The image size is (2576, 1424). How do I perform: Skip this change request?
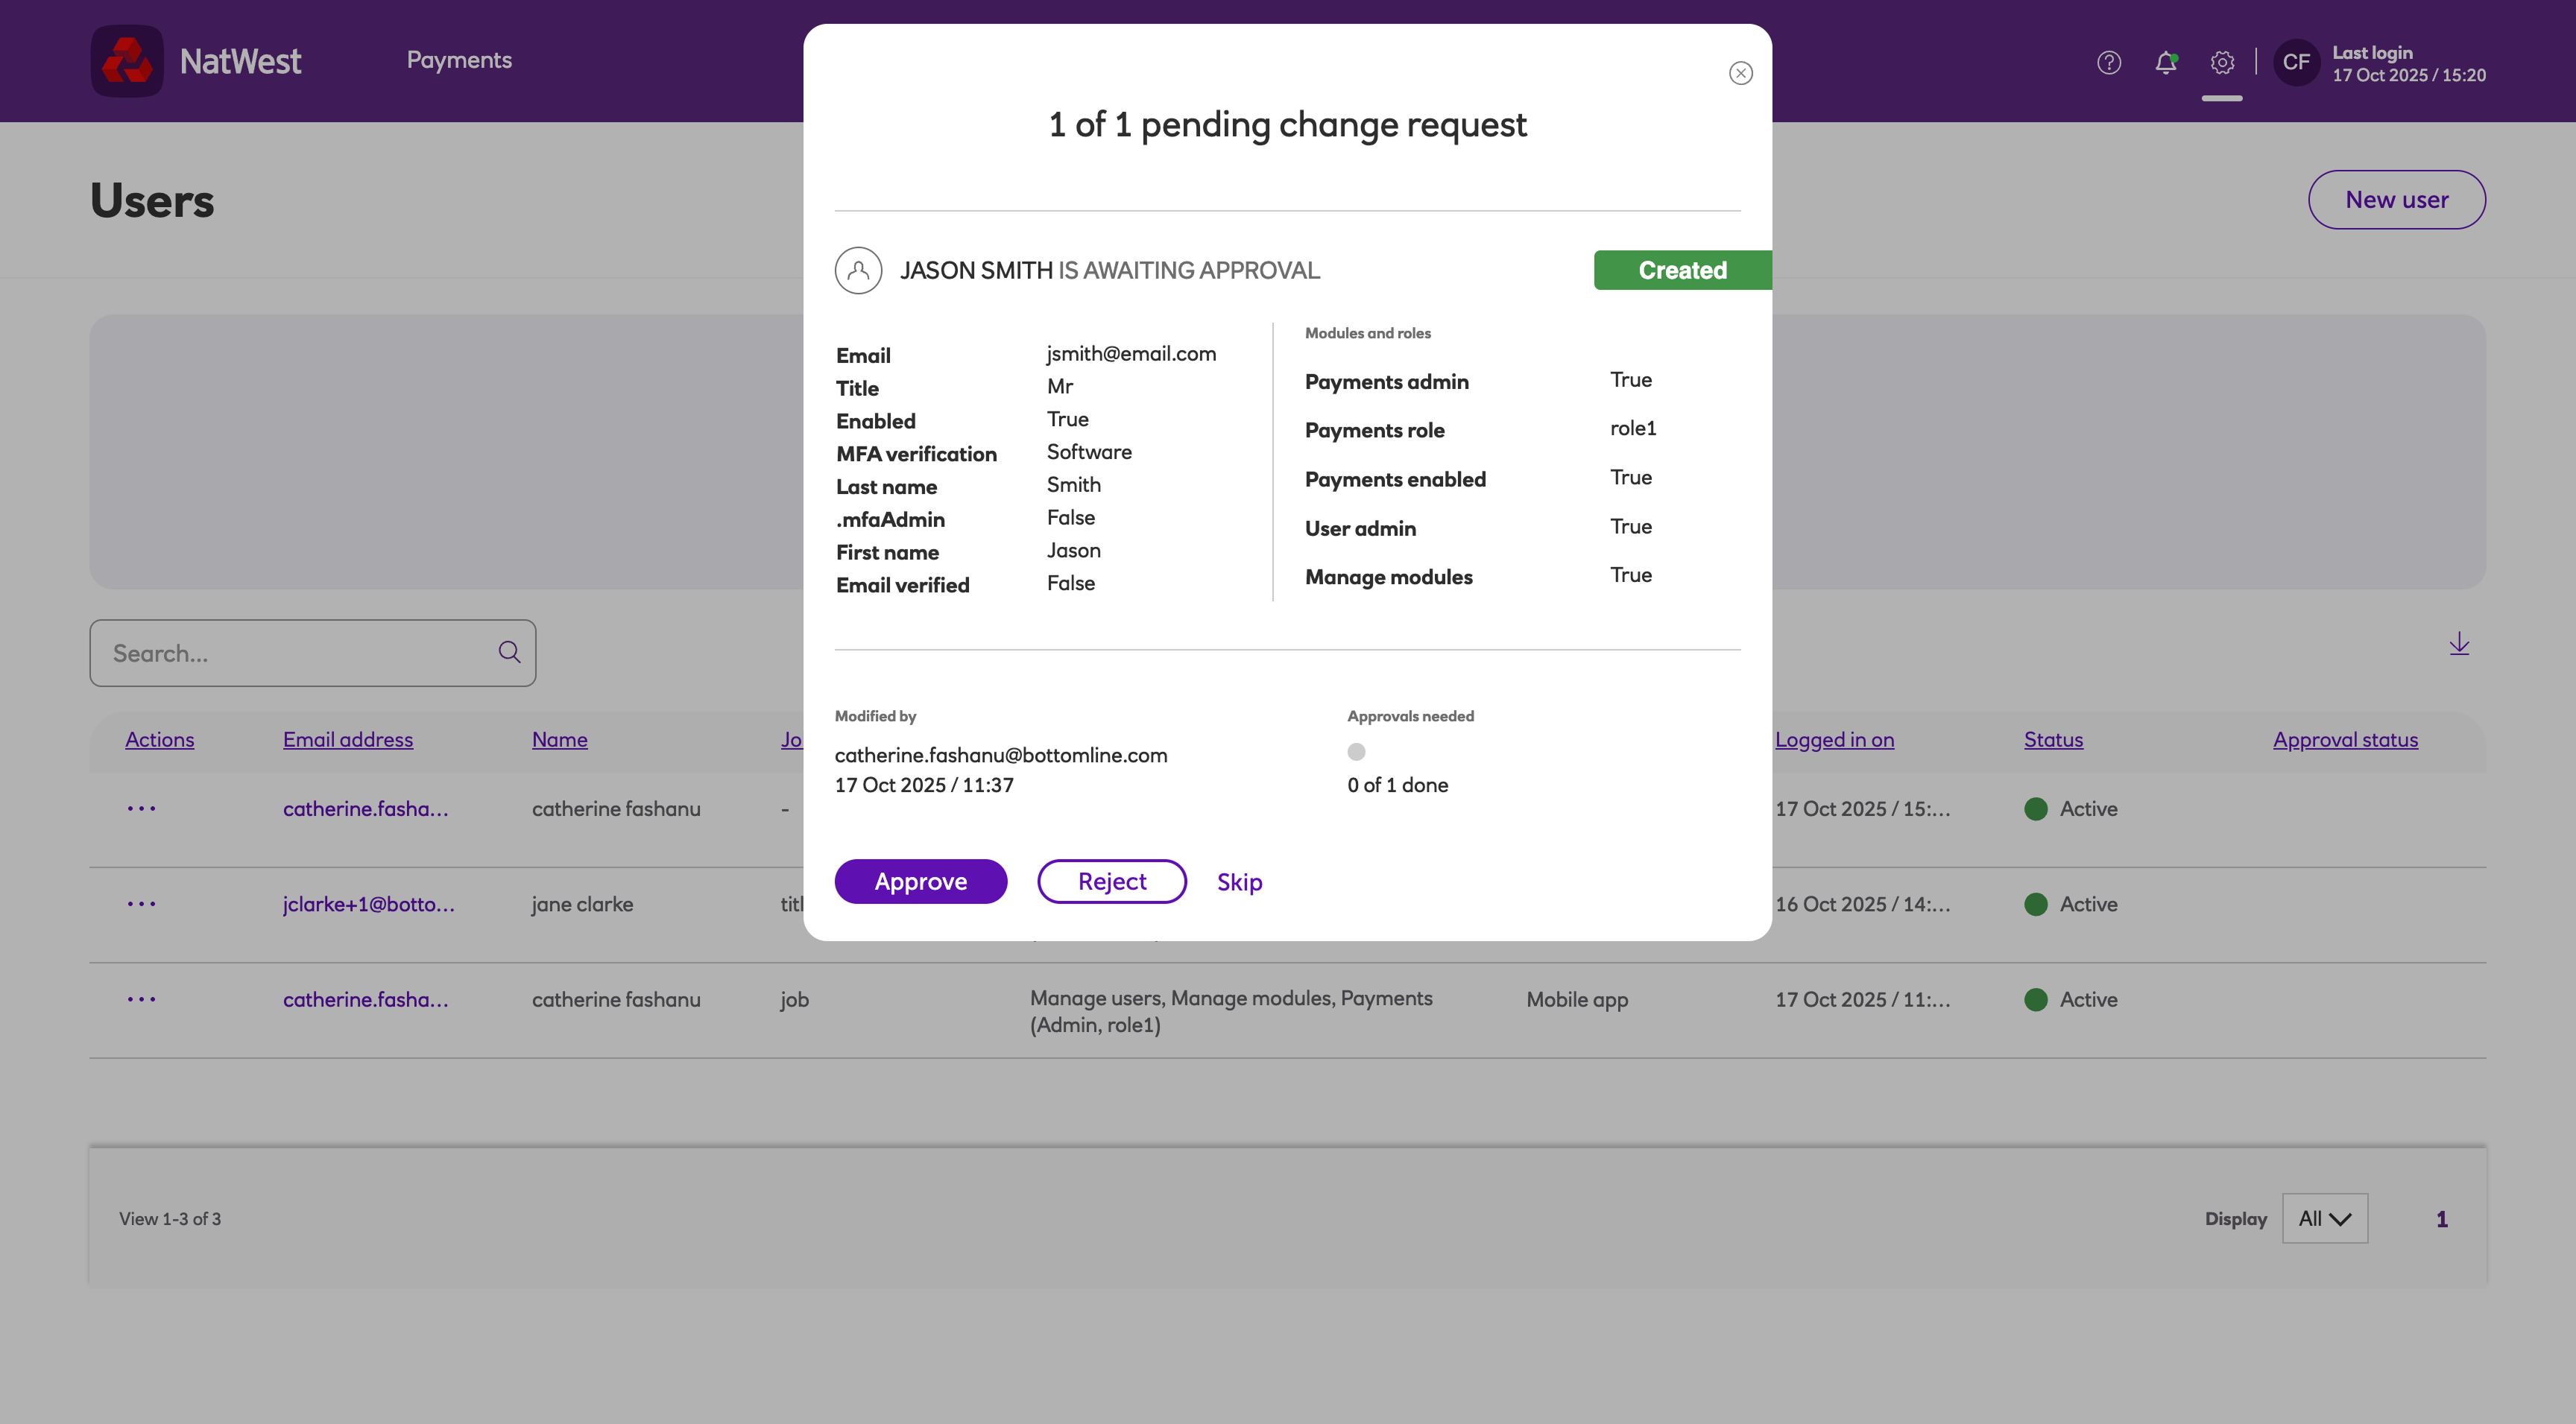(1239, 882)
